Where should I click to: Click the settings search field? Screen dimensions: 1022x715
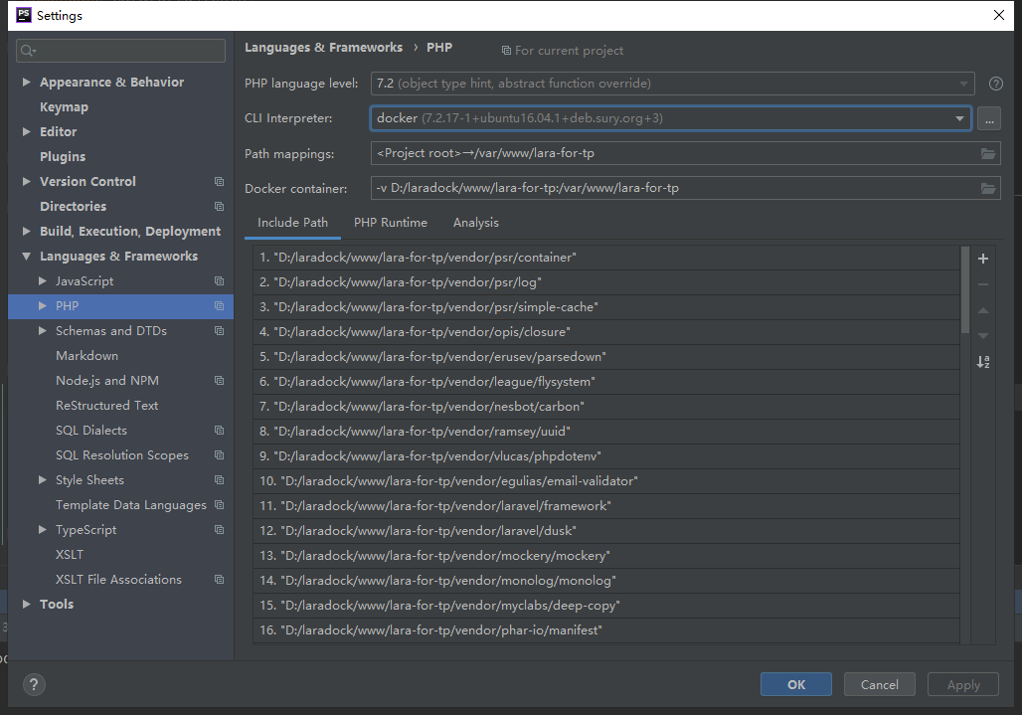tap(120, 51)
